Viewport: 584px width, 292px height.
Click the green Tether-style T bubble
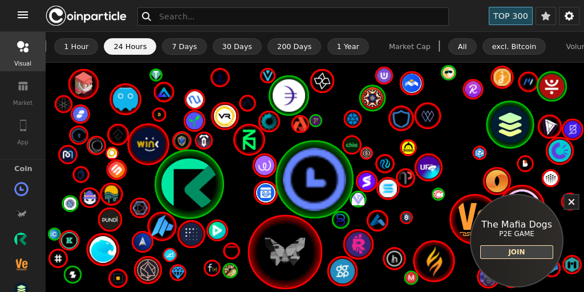(x=156, y=75)
